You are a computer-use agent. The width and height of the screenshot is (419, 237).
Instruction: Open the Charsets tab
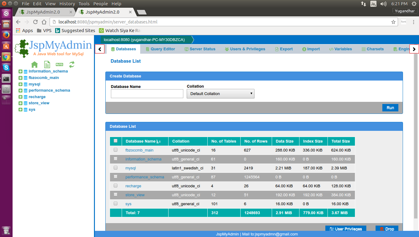pyautogui.click(x=372, y=49)
